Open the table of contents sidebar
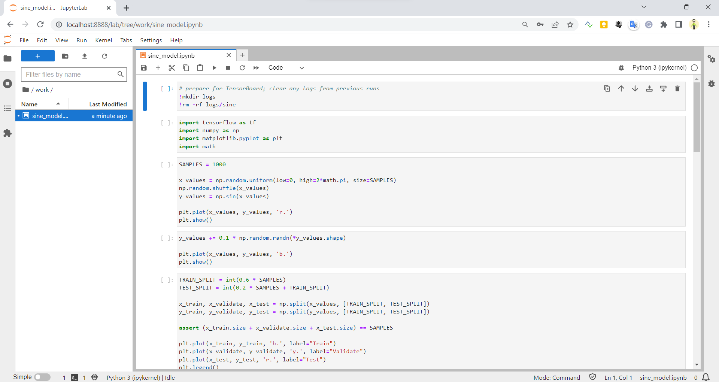The height and width of the screenshot is (382, 719). point(7,108)
